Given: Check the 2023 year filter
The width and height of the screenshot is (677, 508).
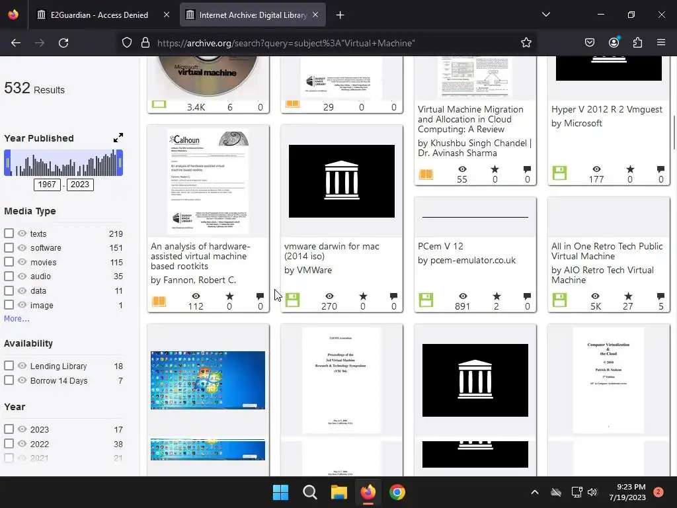Looking at the screenshot, I should (x=9, y=429).
